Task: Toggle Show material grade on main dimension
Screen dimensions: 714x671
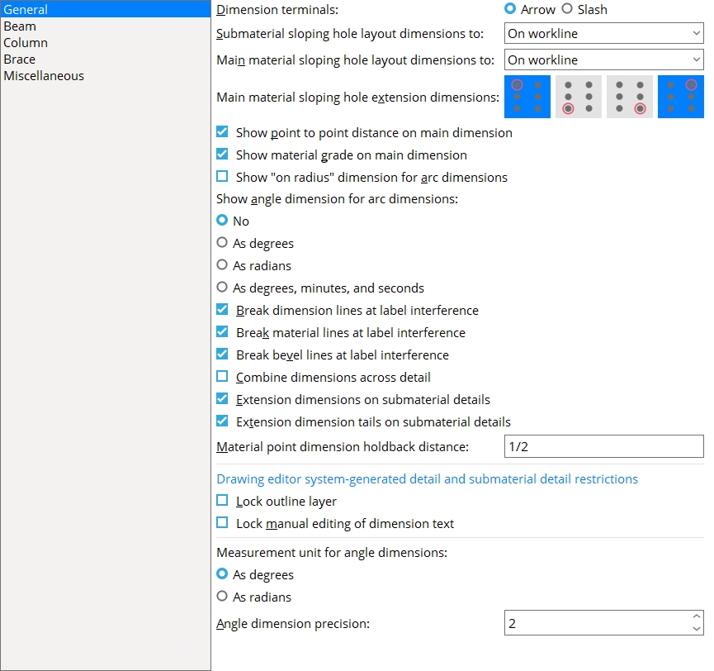Action: [x=222, y=155]
